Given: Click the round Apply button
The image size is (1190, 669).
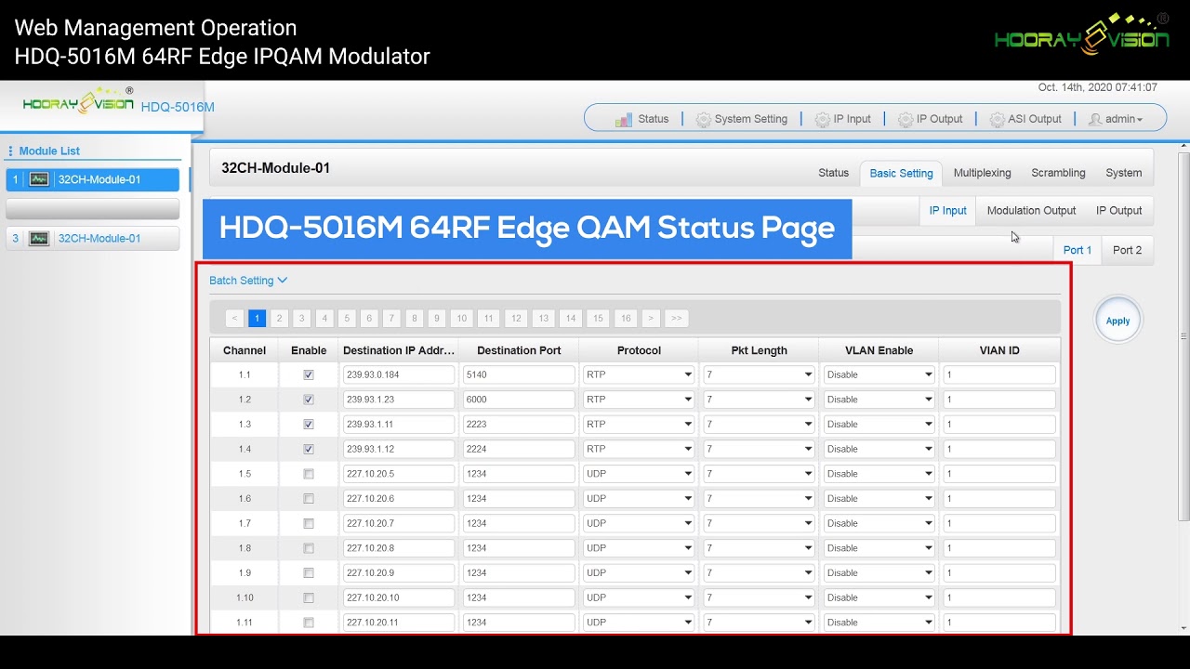Looking at the screenshot, I should pyautogui.click(x=1117, y=321).
